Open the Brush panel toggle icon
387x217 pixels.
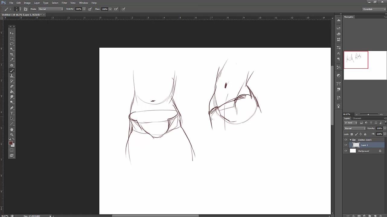[x=26, y=9]
